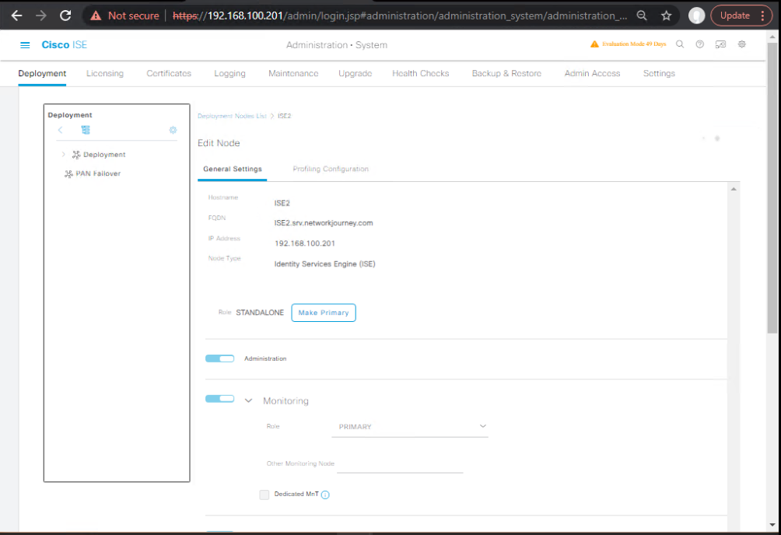
Task: Click the Deployment Nodes List breadcrumb link
Action: 232,116
